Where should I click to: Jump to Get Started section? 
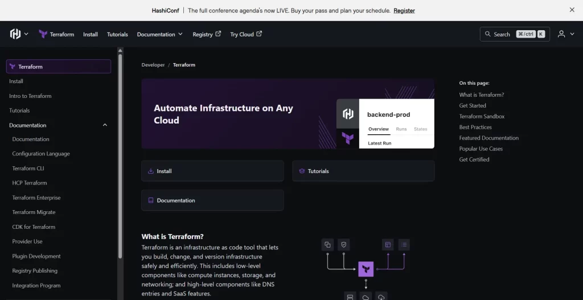tap(473, 105)
